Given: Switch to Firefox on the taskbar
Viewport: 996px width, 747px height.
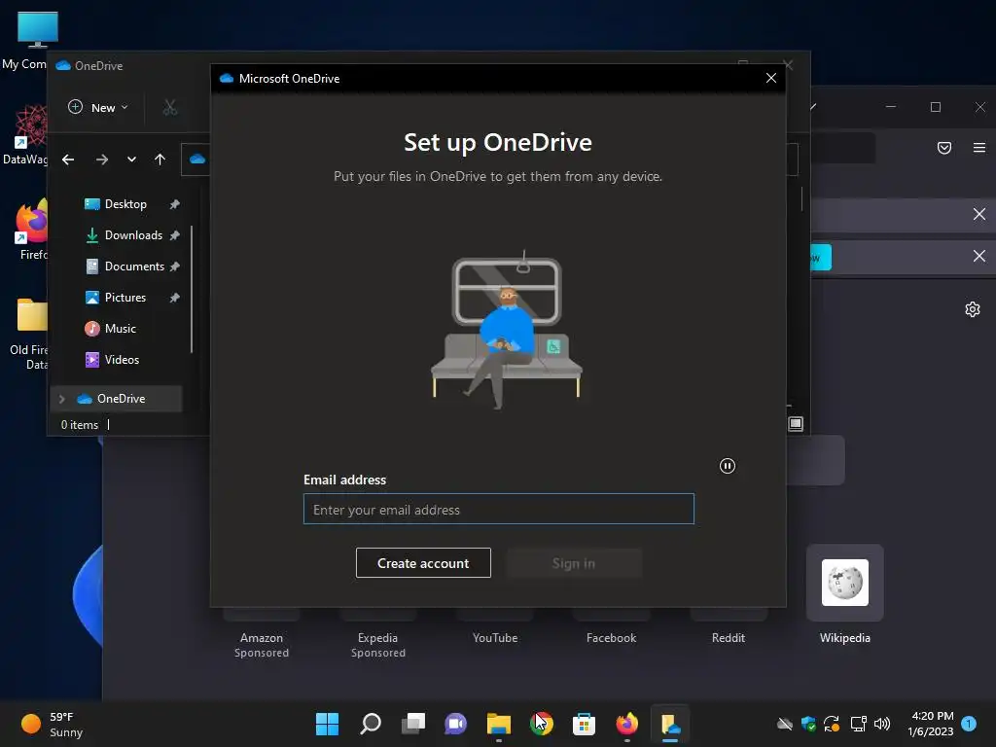Looking at the screenshot, I should pyautogui.click(x=627, y=724).
